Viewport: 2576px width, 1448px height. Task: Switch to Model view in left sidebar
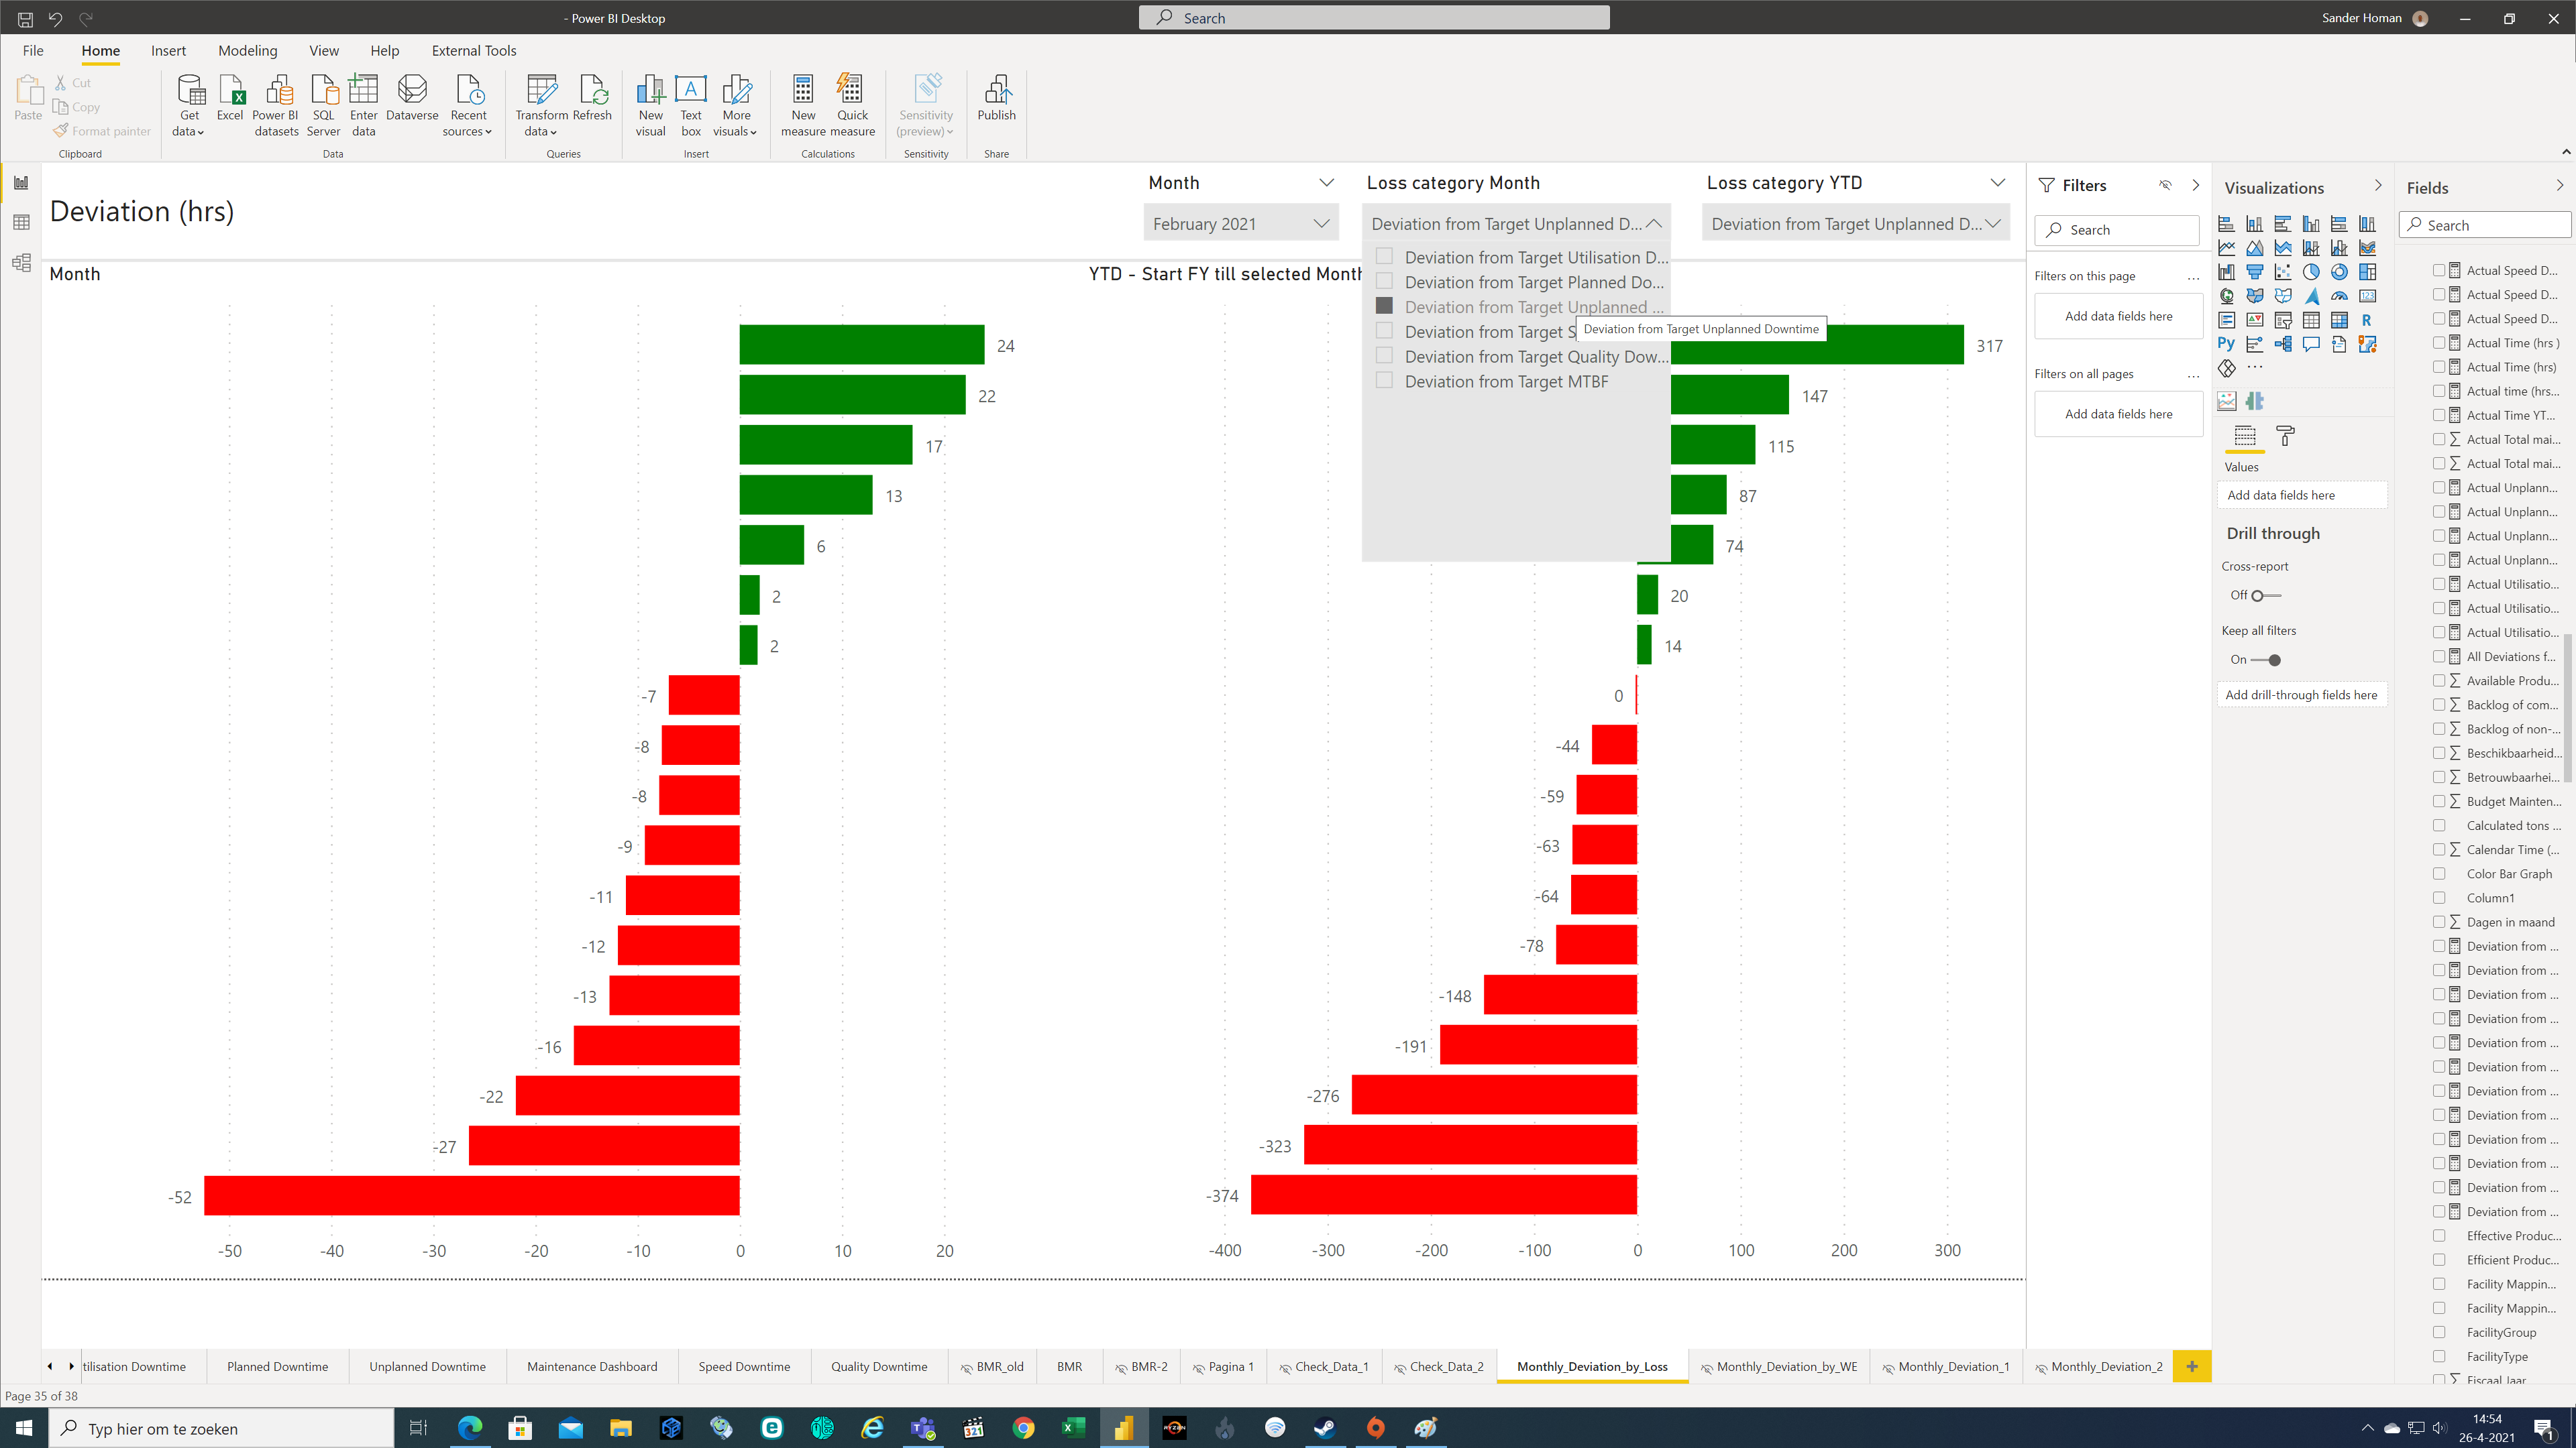tap(21, 263)
